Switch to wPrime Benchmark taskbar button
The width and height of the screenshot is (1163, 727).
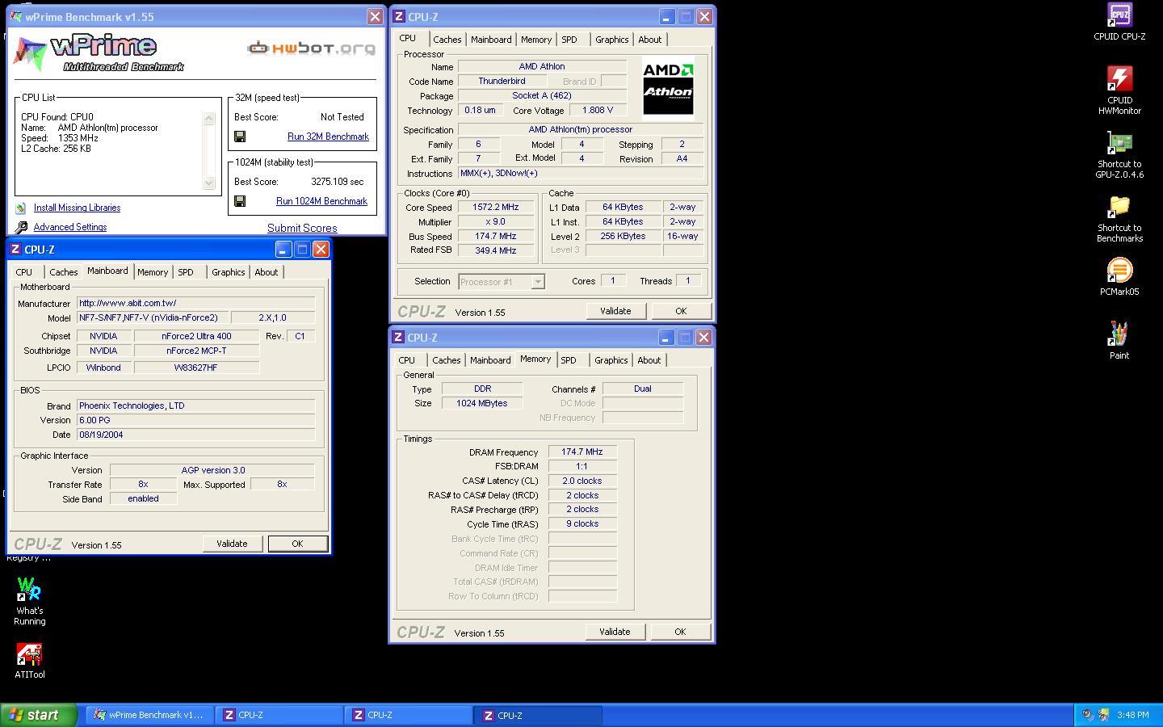(150, 715)
